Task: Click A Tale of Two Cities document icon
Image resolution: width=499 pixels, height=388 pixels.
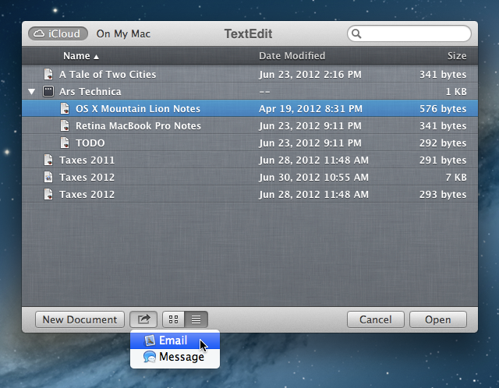Action: tap(48, 75)
